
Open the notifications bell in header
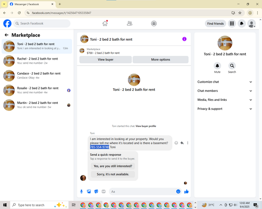242,24
